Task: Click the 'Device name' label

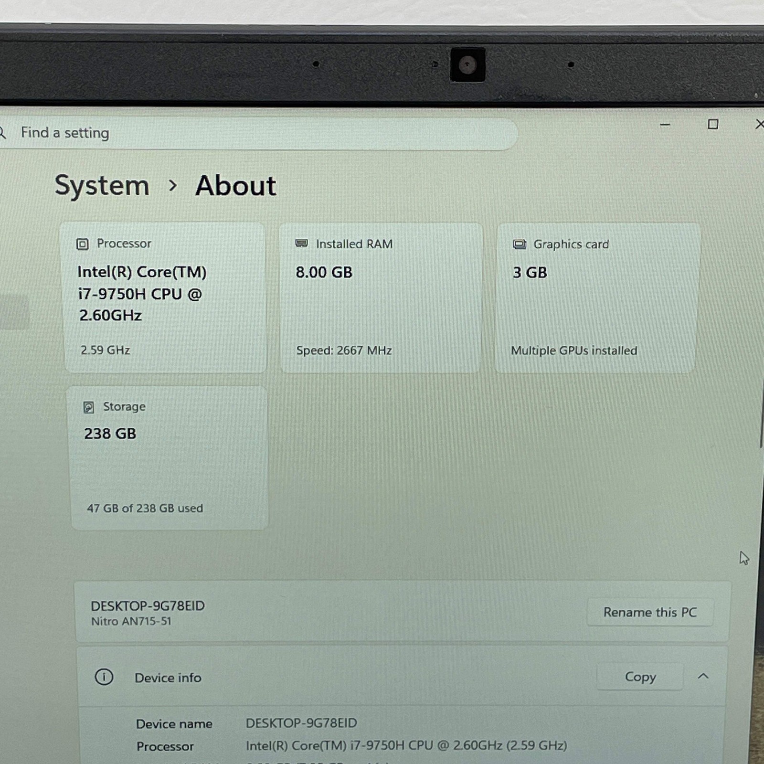Action: pyautogui.click(x=174, y=724)
